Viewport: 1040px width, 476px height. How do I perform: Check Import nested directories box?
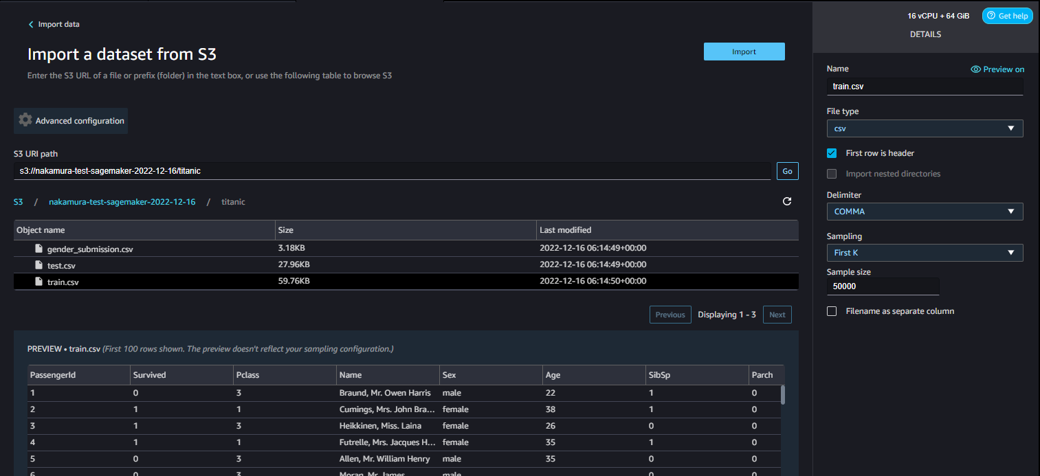pyautogui.click(x=832, y=174)
